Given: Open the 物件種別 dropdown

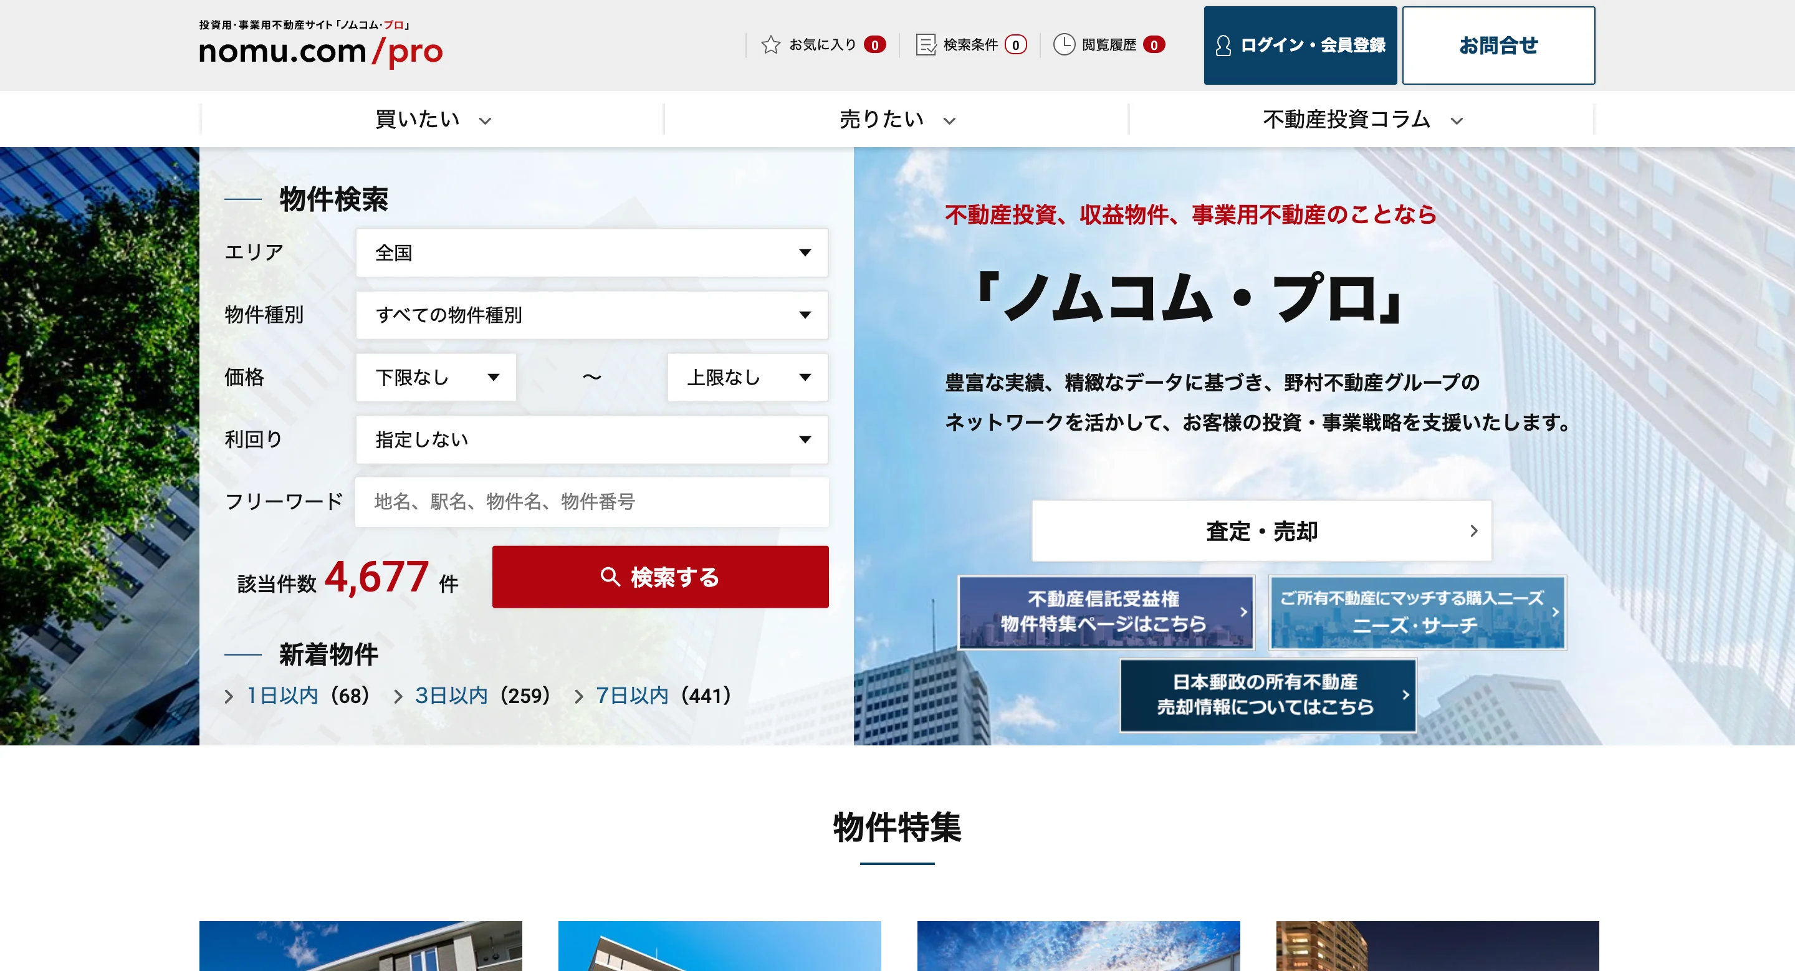Looking at the screenshot, I should tap(591, 315).
